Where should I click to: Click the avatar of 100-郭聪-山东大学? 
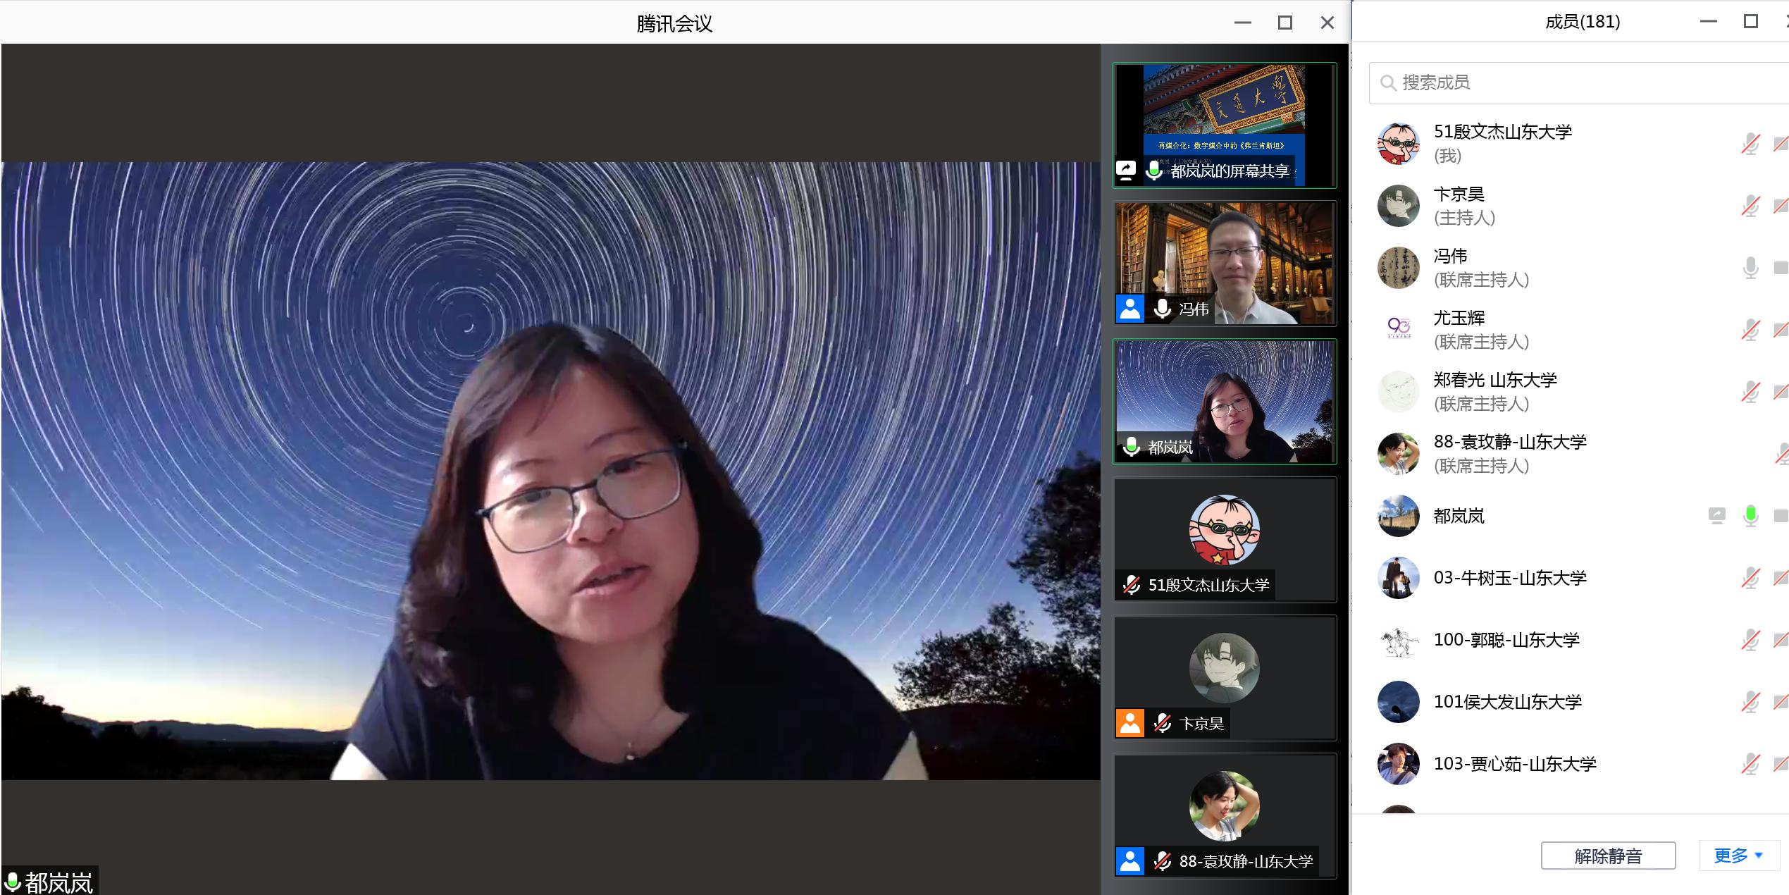(x=1398, y=640)
